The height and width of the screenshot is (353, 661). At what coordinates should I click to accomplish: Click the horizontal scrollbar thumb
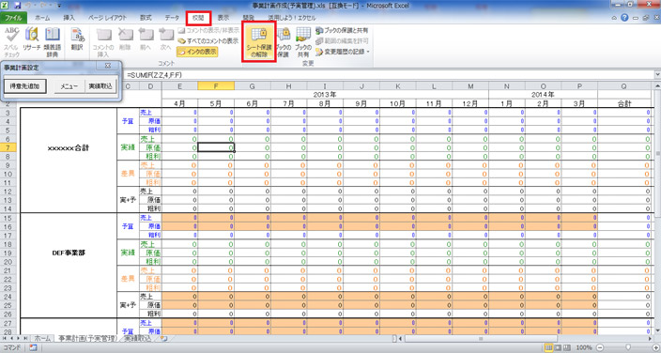point(481,339)
